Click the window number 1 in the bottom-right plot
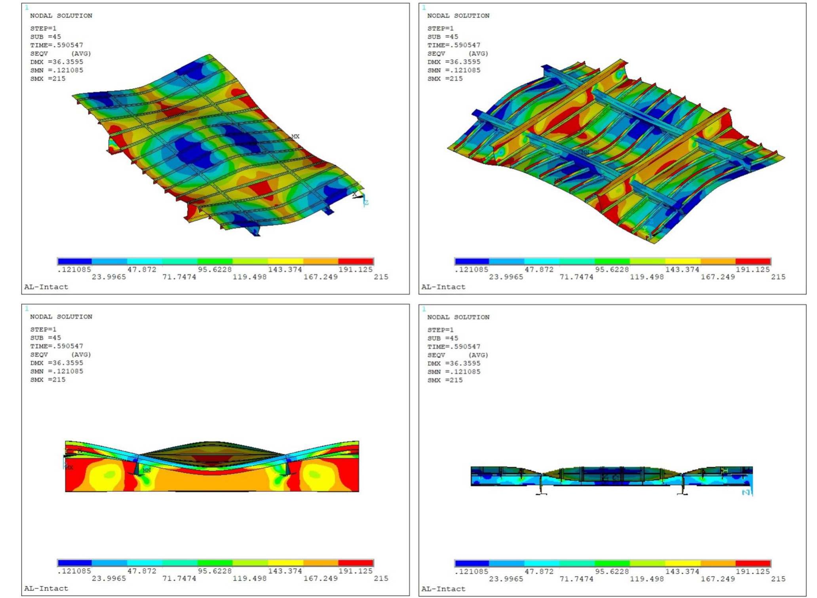 point(425,308)
